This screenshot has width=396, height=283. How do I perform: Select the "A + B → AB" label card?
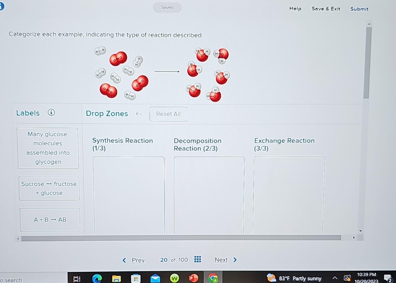50,220
